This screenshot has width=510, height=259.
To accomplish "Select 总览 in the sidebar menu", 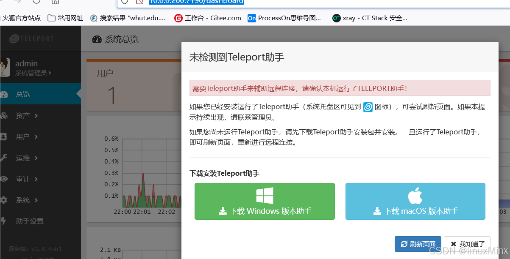I will point(40,94).
